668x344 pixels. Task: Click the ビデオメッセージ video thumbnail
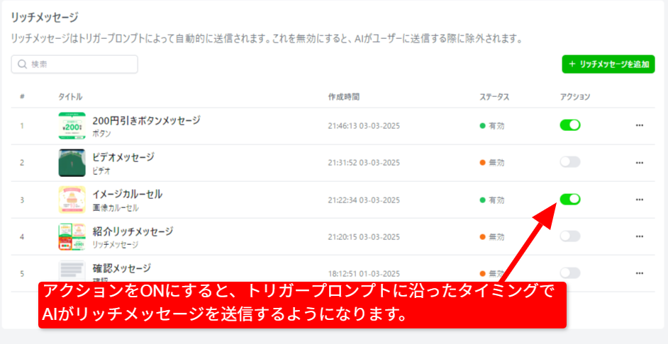coord(72,163)
